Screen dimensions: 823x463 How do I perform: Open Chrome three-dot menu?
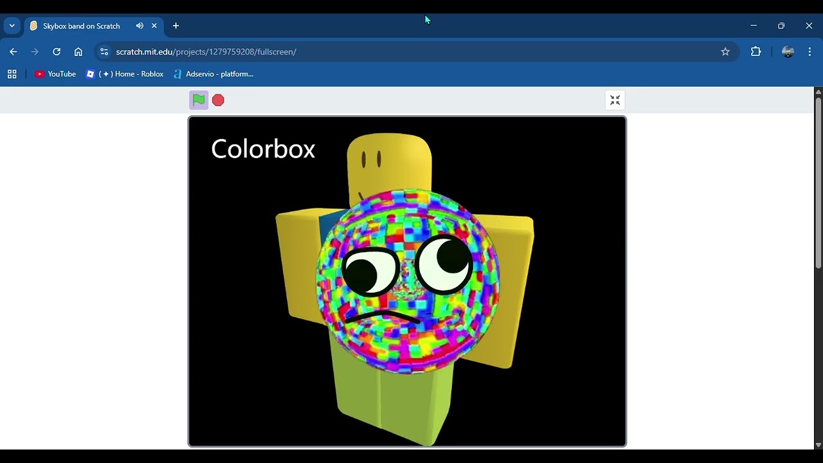809,51
